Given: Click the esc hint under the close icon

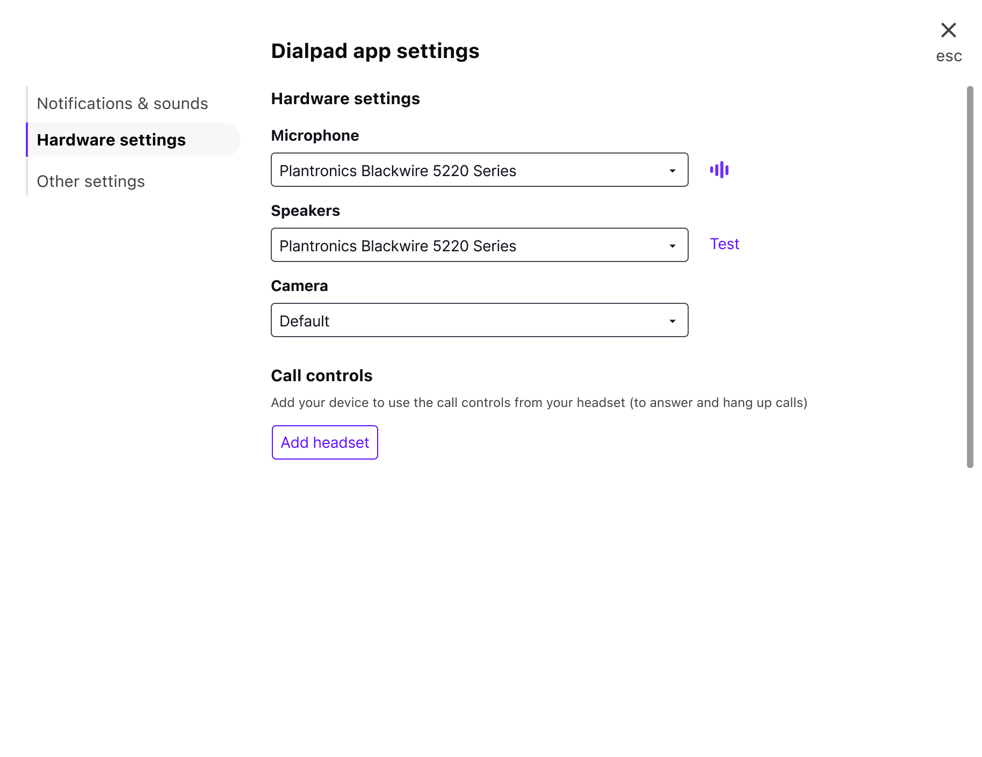Looking at the screenshot, I should (949, 56).
